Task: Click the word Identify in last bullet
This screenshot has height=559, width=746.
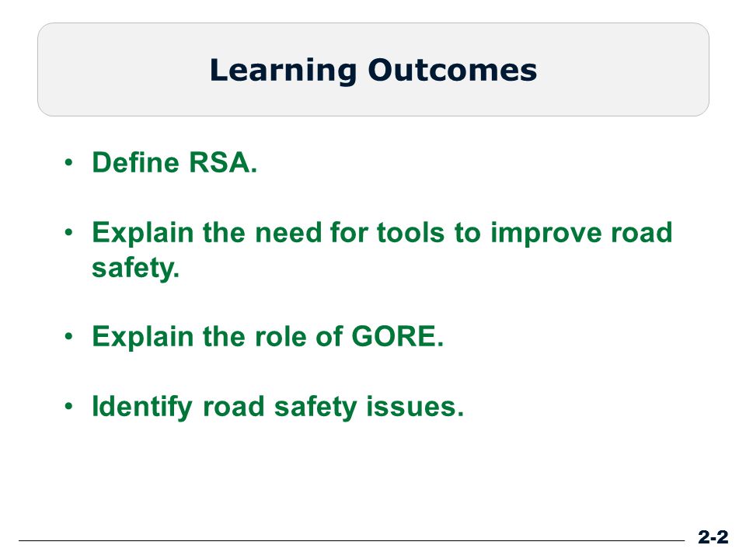Action: [141, 408]
